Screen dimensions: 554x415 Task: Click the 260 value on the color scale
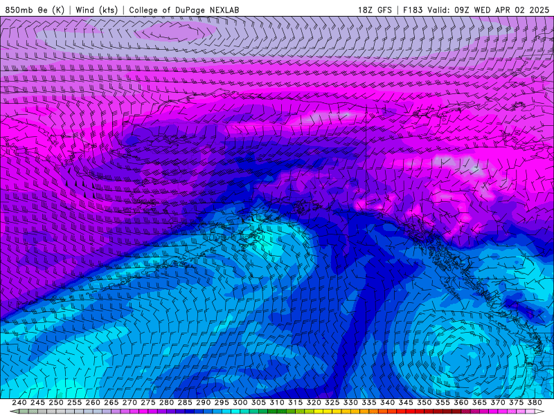tap(93, 403)
